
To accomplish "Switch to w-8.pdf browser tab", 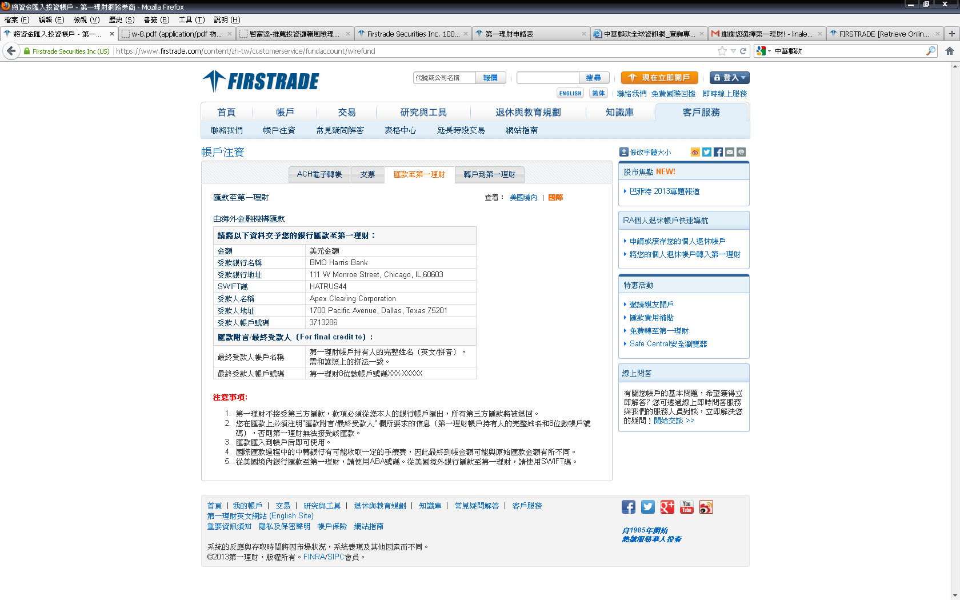I will (177, 34).
